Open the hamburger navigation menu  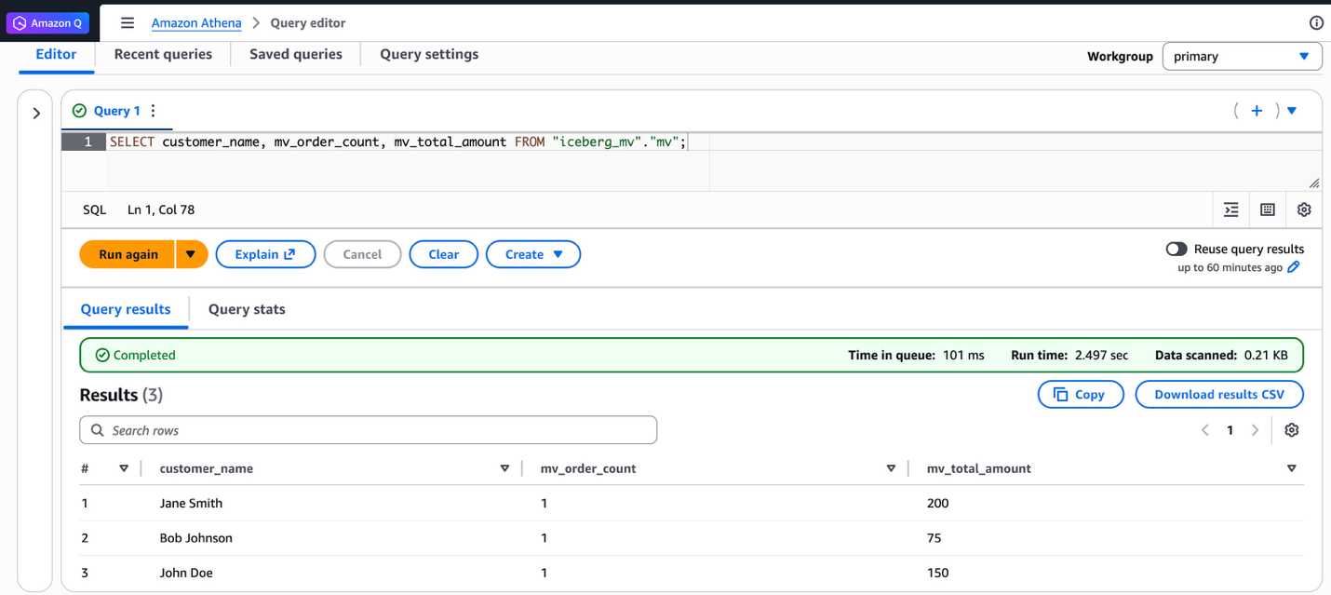(x=128, y=23)
